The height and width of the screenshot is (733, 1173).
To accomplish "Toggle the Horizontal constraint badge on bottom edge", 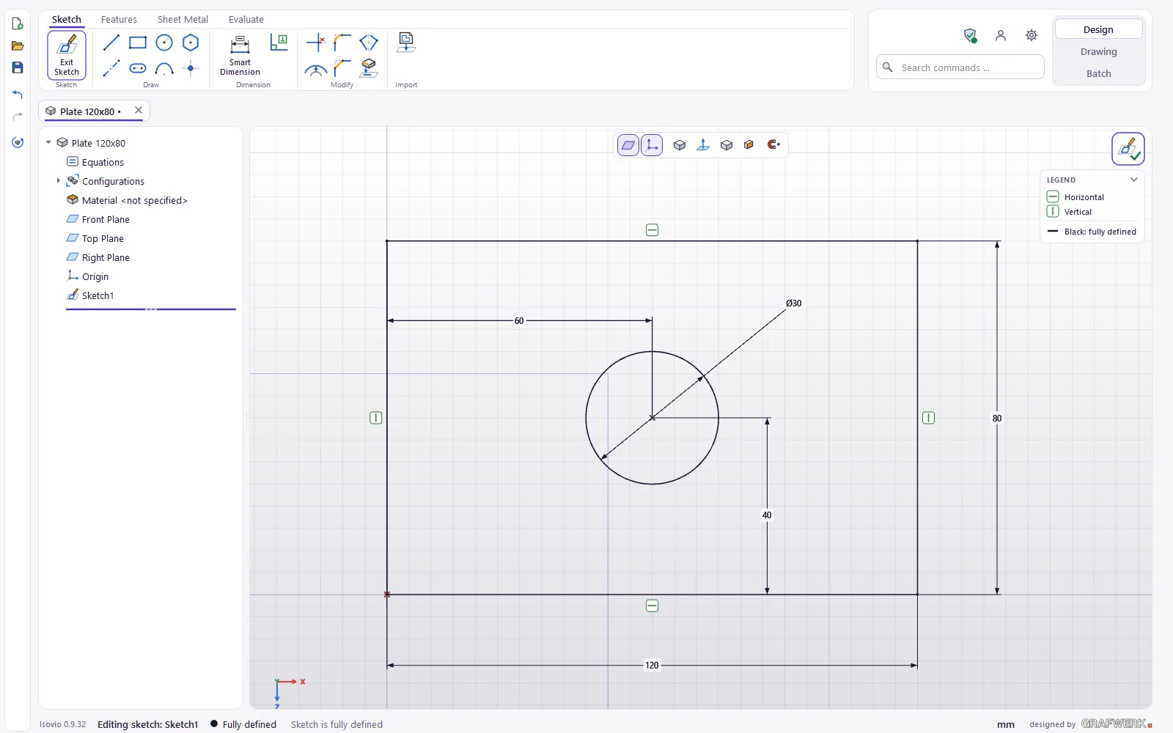I will click(652, 605).
